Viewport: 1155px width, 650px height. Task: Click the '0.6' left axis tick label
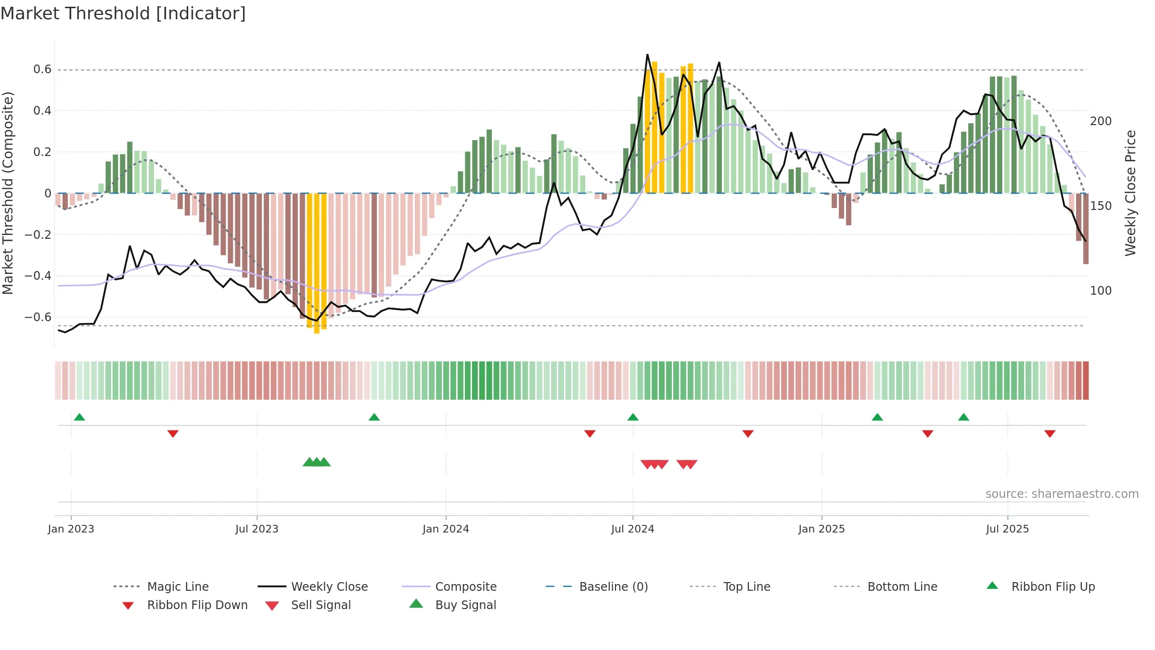[x=42, y=69]
